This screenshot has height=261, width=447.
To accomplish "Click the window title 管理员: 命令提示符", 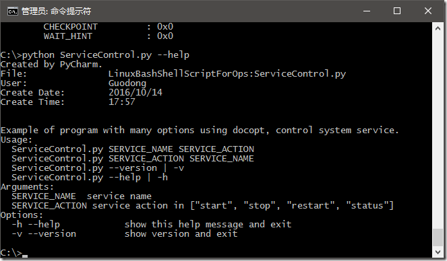I will 56,11.
